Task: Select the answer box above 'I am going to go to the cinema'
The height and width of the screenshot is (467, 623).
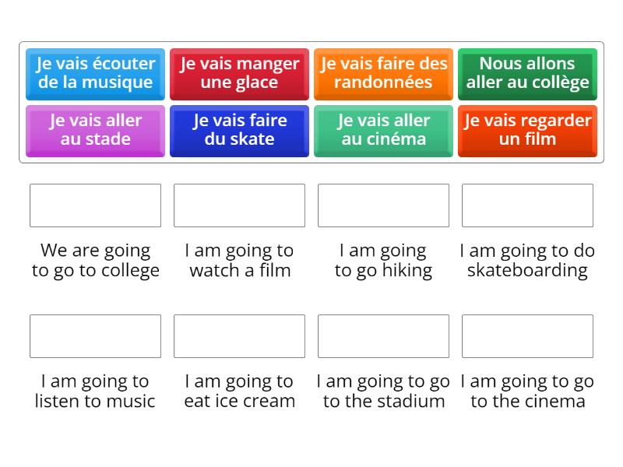Action: tap(527, 336)
